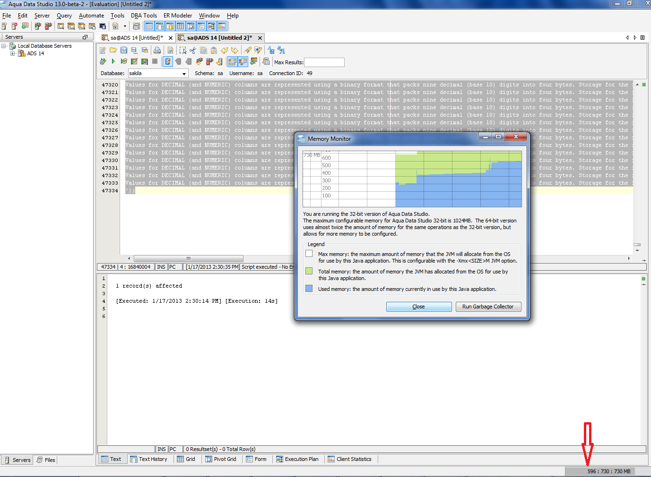Click the memory status 596 : 730 : 730 MB
Viewport: 651px width, 477px height.
coord(608,471)
